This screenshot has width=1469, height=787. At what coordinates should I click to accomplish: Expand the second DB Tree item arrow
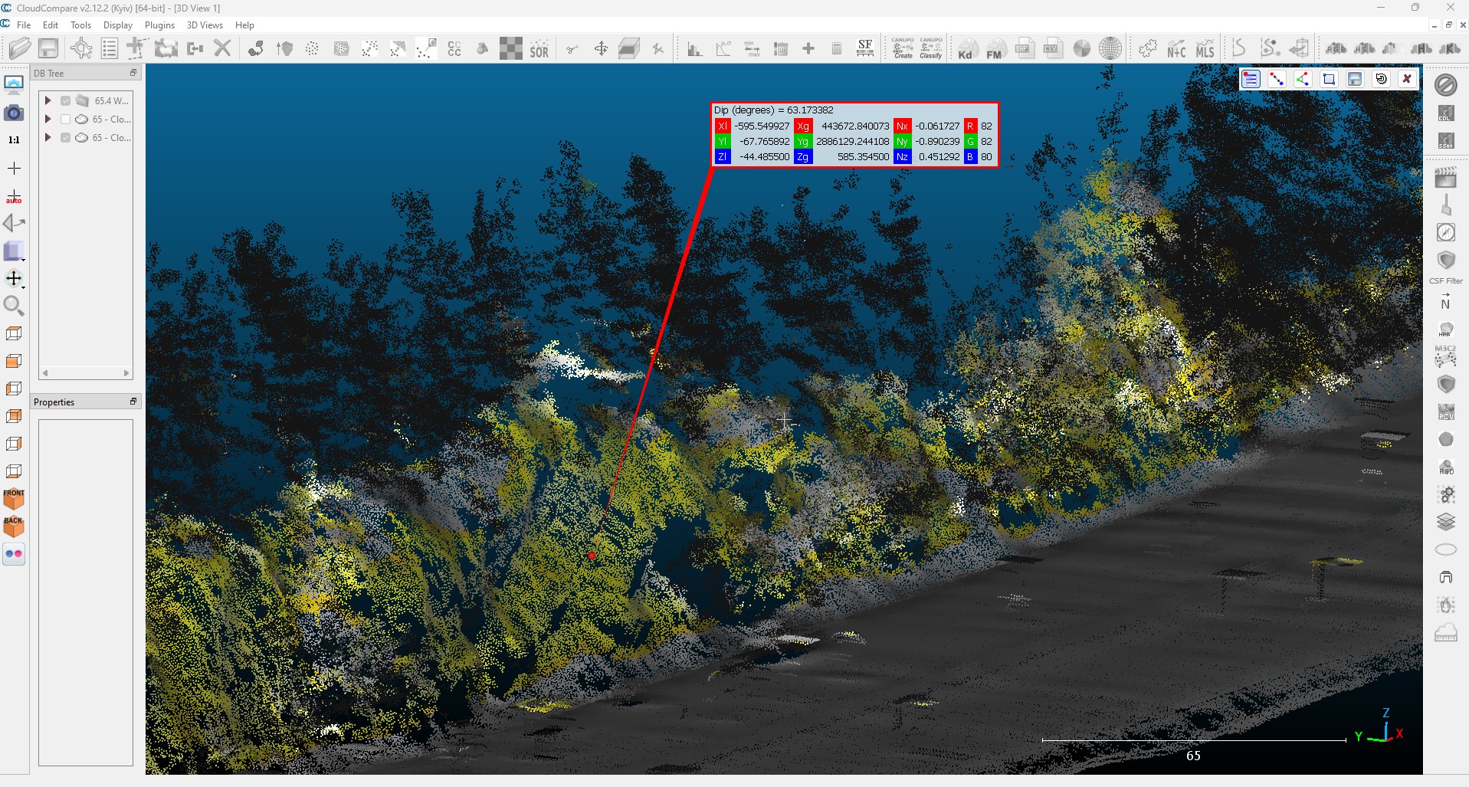(x=48, y=120)
